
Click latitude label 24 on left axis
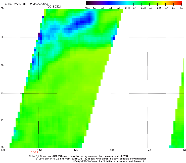(2, 93)
